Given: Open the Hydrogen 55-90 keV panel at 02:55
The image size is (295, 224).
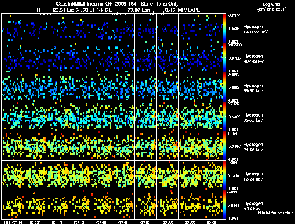Looking at the screenshot, I should 167,87.
